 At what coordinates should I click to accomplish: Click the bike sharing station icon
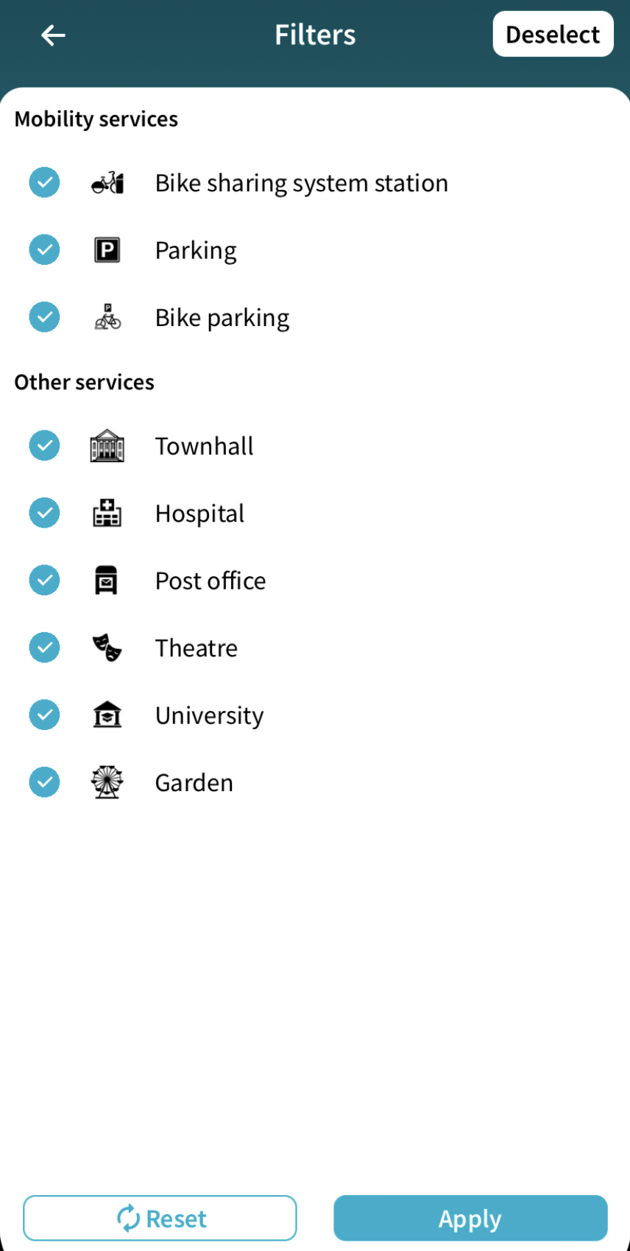tap(107, 182)
